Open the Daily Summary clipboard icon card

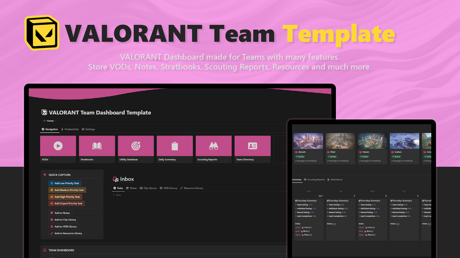coord(174,149)
